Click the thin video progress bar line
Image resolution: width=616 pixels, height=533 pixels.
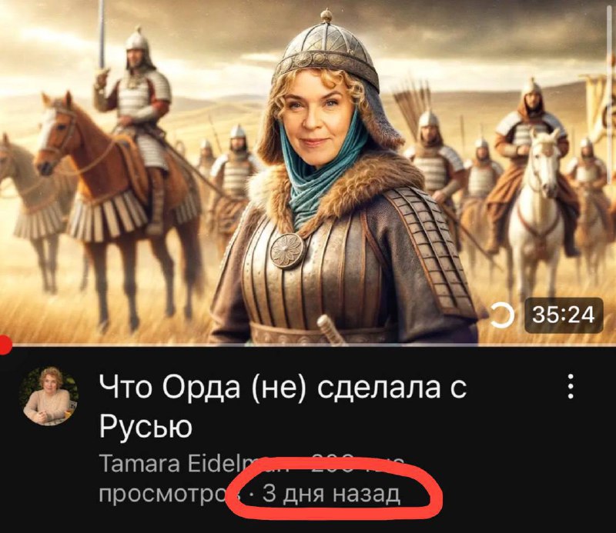[x=308, y=345]
